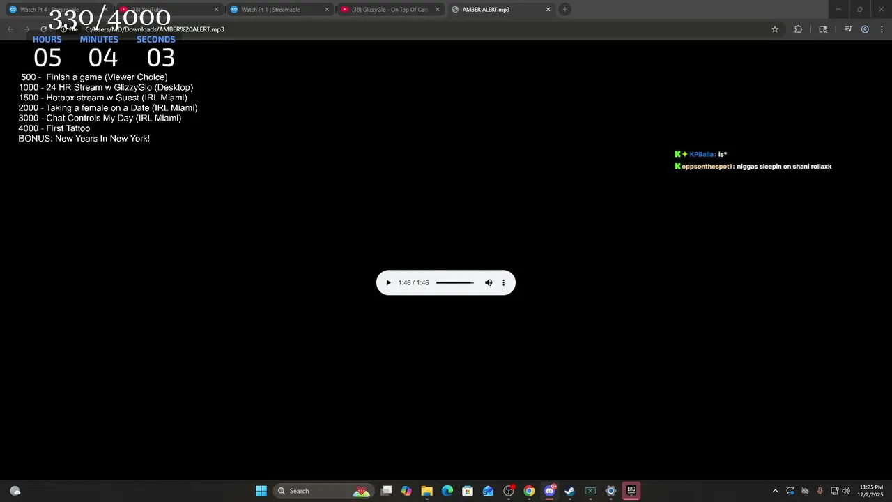Open the audio player's three-dot options menu
892x502 pixels.
(x=503, y=282)
